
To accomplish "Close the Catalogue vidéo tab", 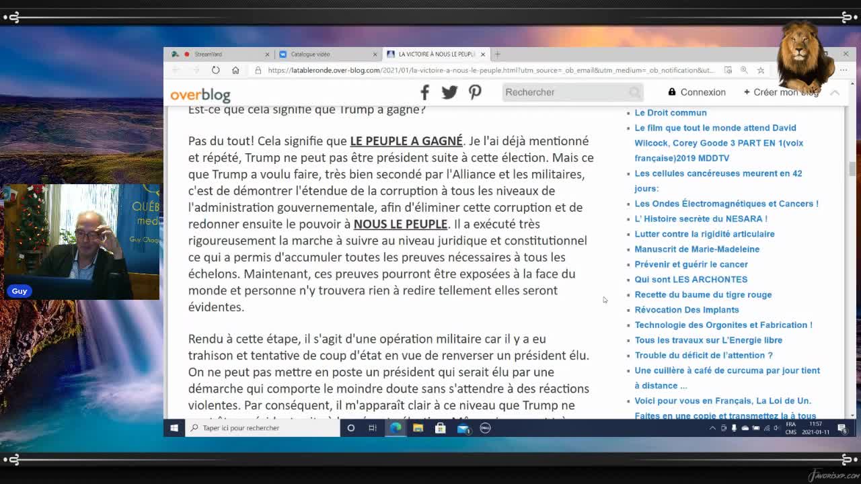I will [375, 54].
